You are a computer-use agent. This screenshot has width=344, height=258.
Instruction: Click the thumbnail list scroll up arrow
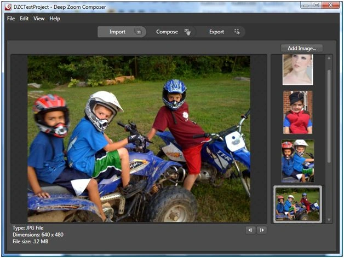tap(329, 58)
